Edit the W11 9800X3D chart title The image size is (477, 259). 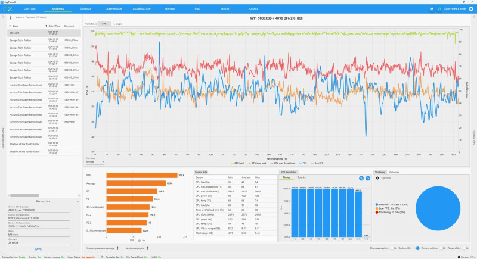tap(277, 18)
